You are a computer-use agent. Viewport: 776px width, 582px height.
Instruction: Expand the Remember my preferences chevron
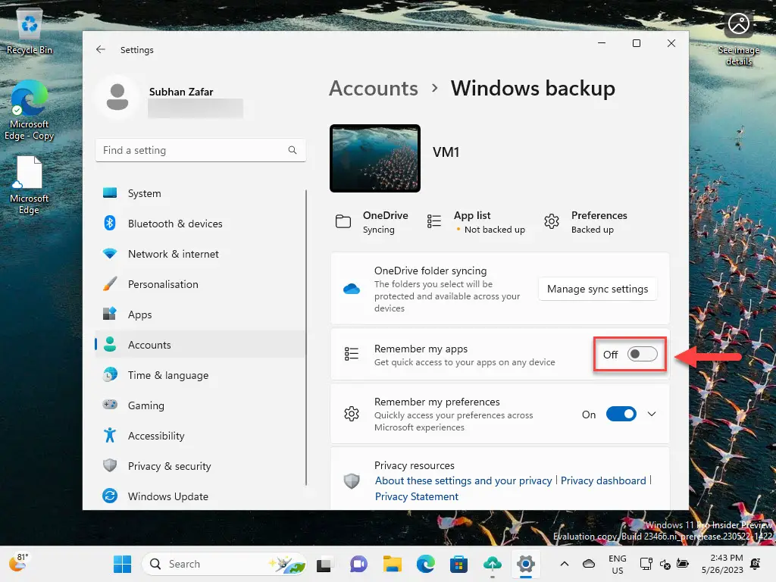coord(652,415)
